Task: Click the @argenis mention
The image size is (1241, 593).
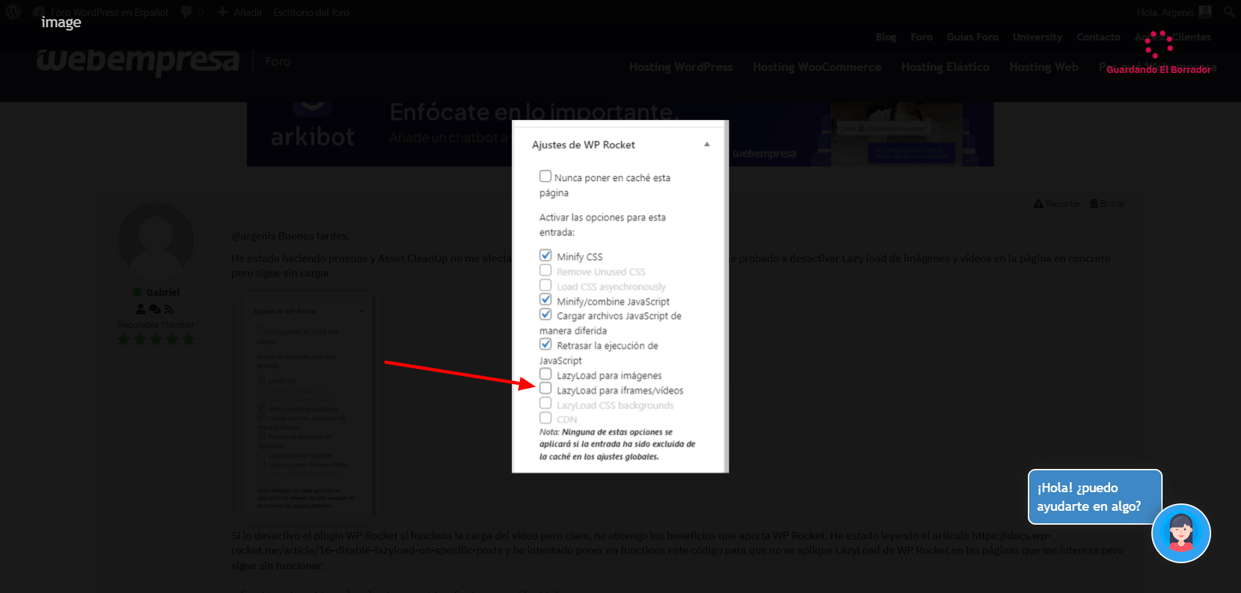Action: coord(253,236)
